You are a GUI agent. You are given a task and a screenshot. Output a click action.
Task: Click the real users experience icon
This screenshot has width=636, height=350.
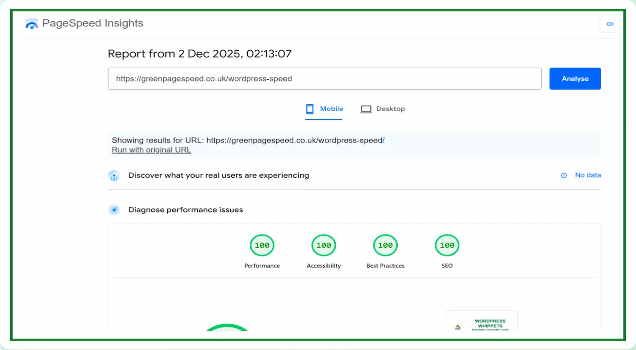click(x=114, y=175)
